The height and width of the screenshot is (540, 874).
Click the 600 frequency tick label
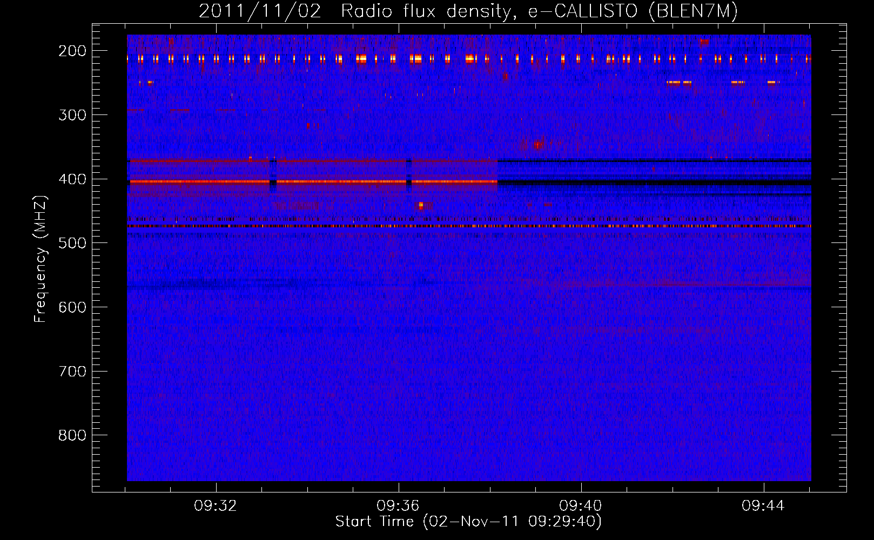(x=72, y=307)
